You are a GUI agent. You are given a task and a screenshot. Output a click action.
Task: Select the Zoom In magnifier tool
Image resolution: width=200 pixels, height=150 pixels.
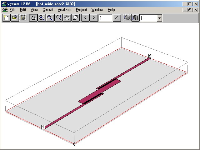[x=42, y=18]
